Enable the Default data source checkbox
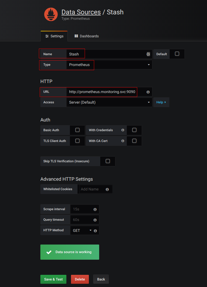Image resolution: width=207 pixels, height=287 pixels. tap(177, 54)
